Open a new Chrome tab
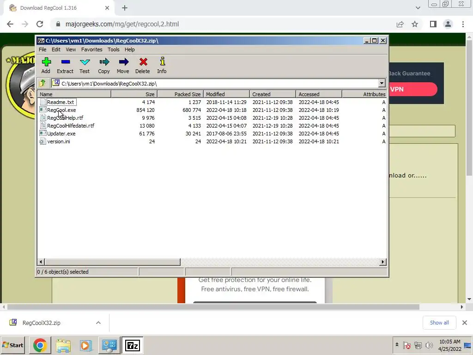 125,8
